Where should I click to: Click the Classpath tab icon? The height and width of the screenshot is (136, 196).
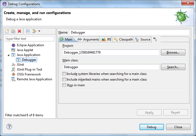(116, 39)
